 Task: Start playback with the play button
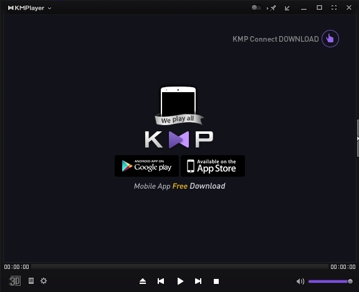[180, 281]
